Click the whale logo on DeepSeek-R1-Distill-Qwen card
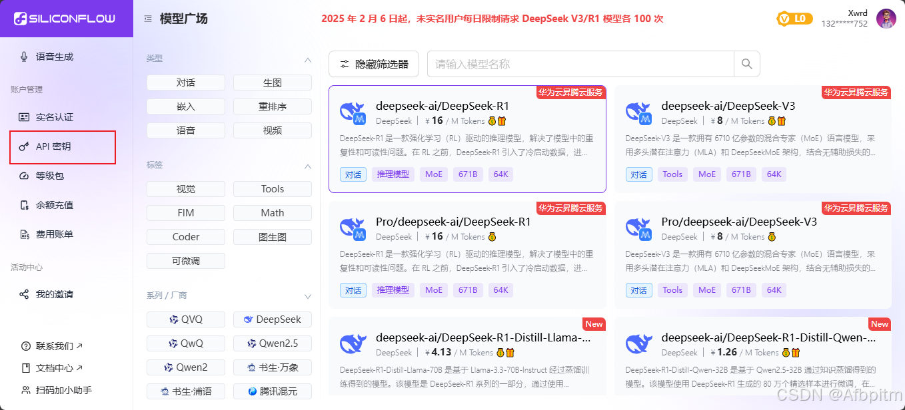Image resolution: width=905 pixels, height=410 pixels. (639, 344)
